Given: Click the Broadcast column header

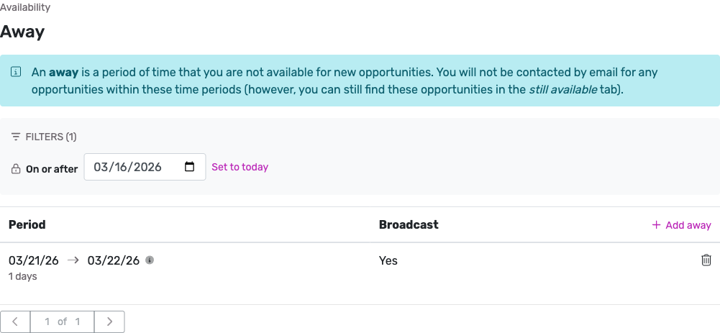Looking at the screenshot, I should point(409,224).
